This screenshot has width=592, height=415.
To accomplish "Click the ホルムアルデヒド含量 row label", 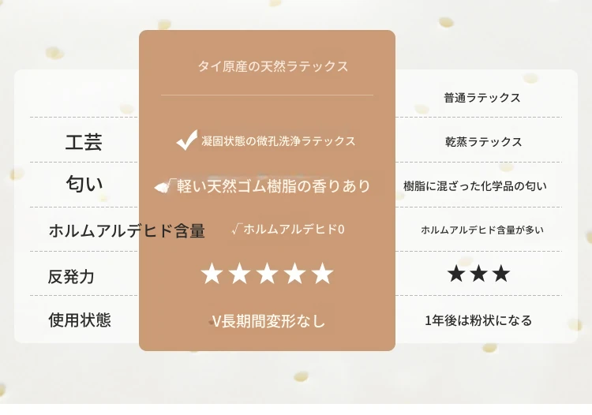I will [127, 230].
